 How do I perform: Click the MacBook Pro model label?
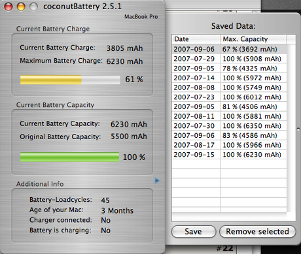141,17
